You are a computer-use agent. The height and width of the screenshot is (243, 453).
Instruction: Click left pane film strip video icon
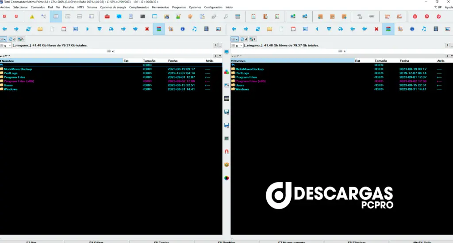coord(206,29)
